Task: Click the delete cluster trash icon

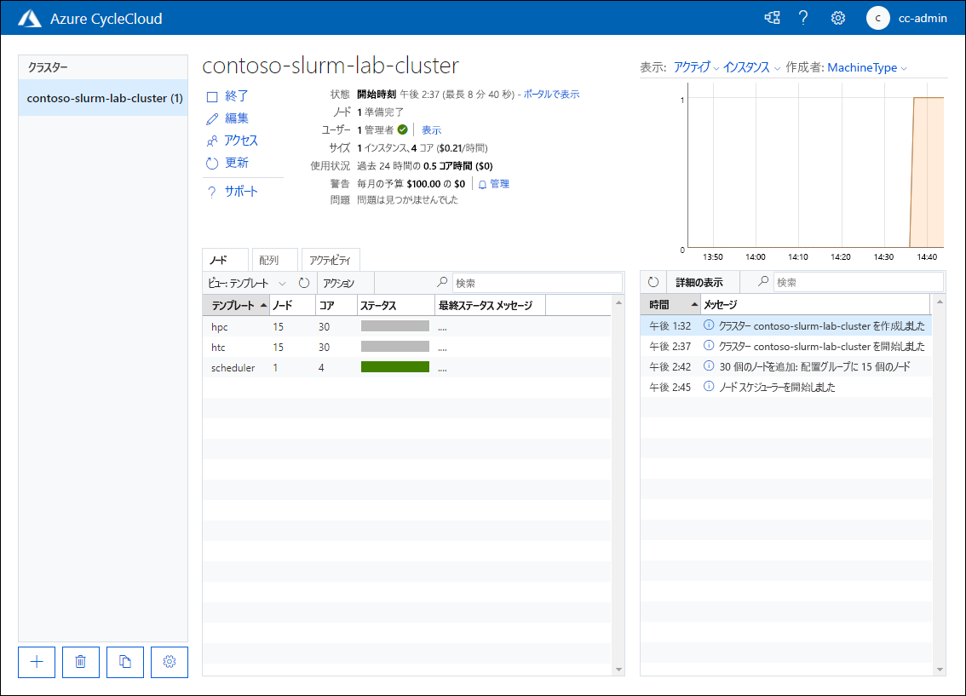Action: [x=80, y=662]
